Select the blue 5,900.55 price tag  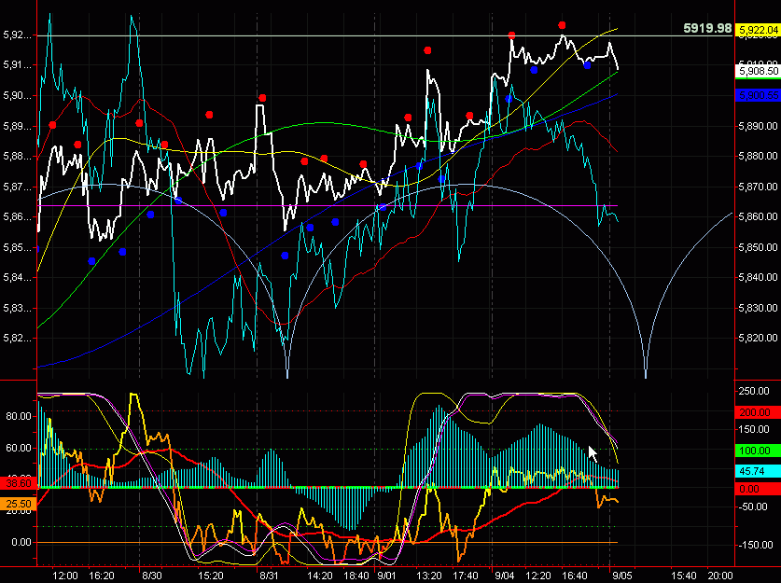[x=758, y=95]
